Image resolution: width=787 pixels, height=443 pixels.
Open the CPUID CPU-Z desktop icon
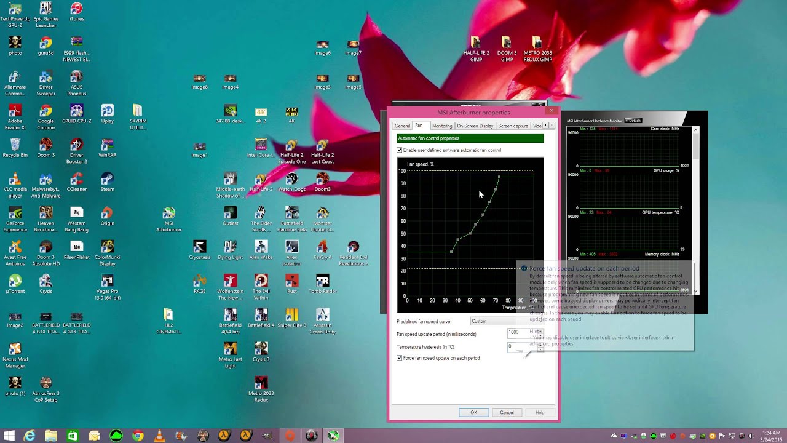click(x=76, y=114)
